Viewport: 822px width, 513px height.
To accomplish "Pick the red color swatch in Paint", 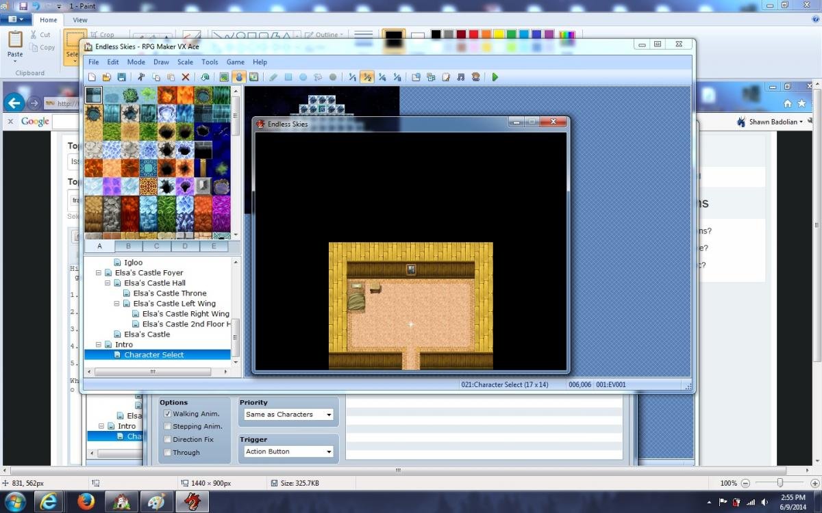I will click(473, 34).
